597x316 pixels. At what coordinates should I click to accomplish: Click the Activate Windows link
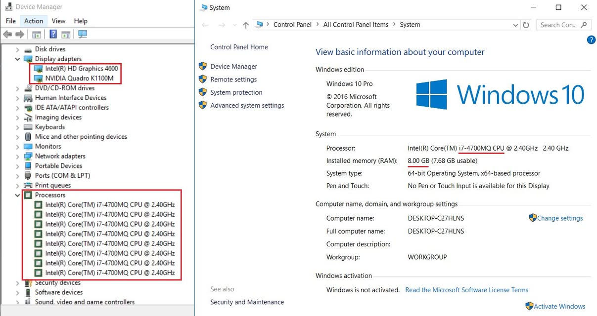pyautogui.click(x=559, y=306)
